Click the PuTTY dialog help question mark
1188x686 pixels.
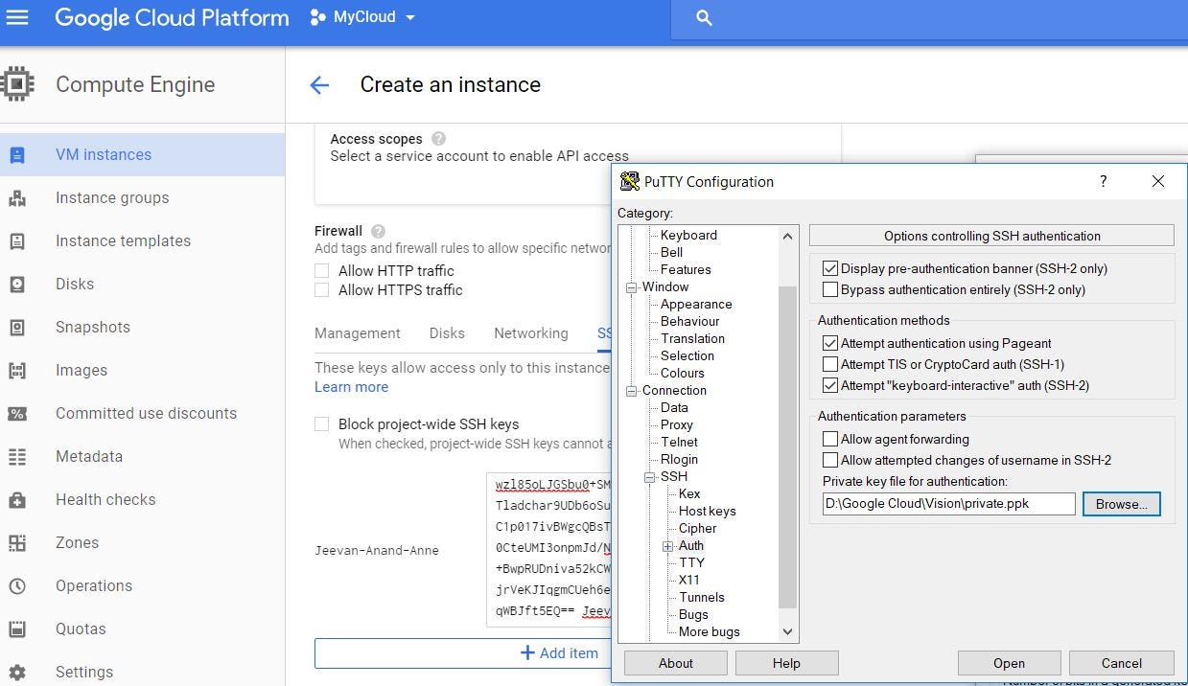1103,181
